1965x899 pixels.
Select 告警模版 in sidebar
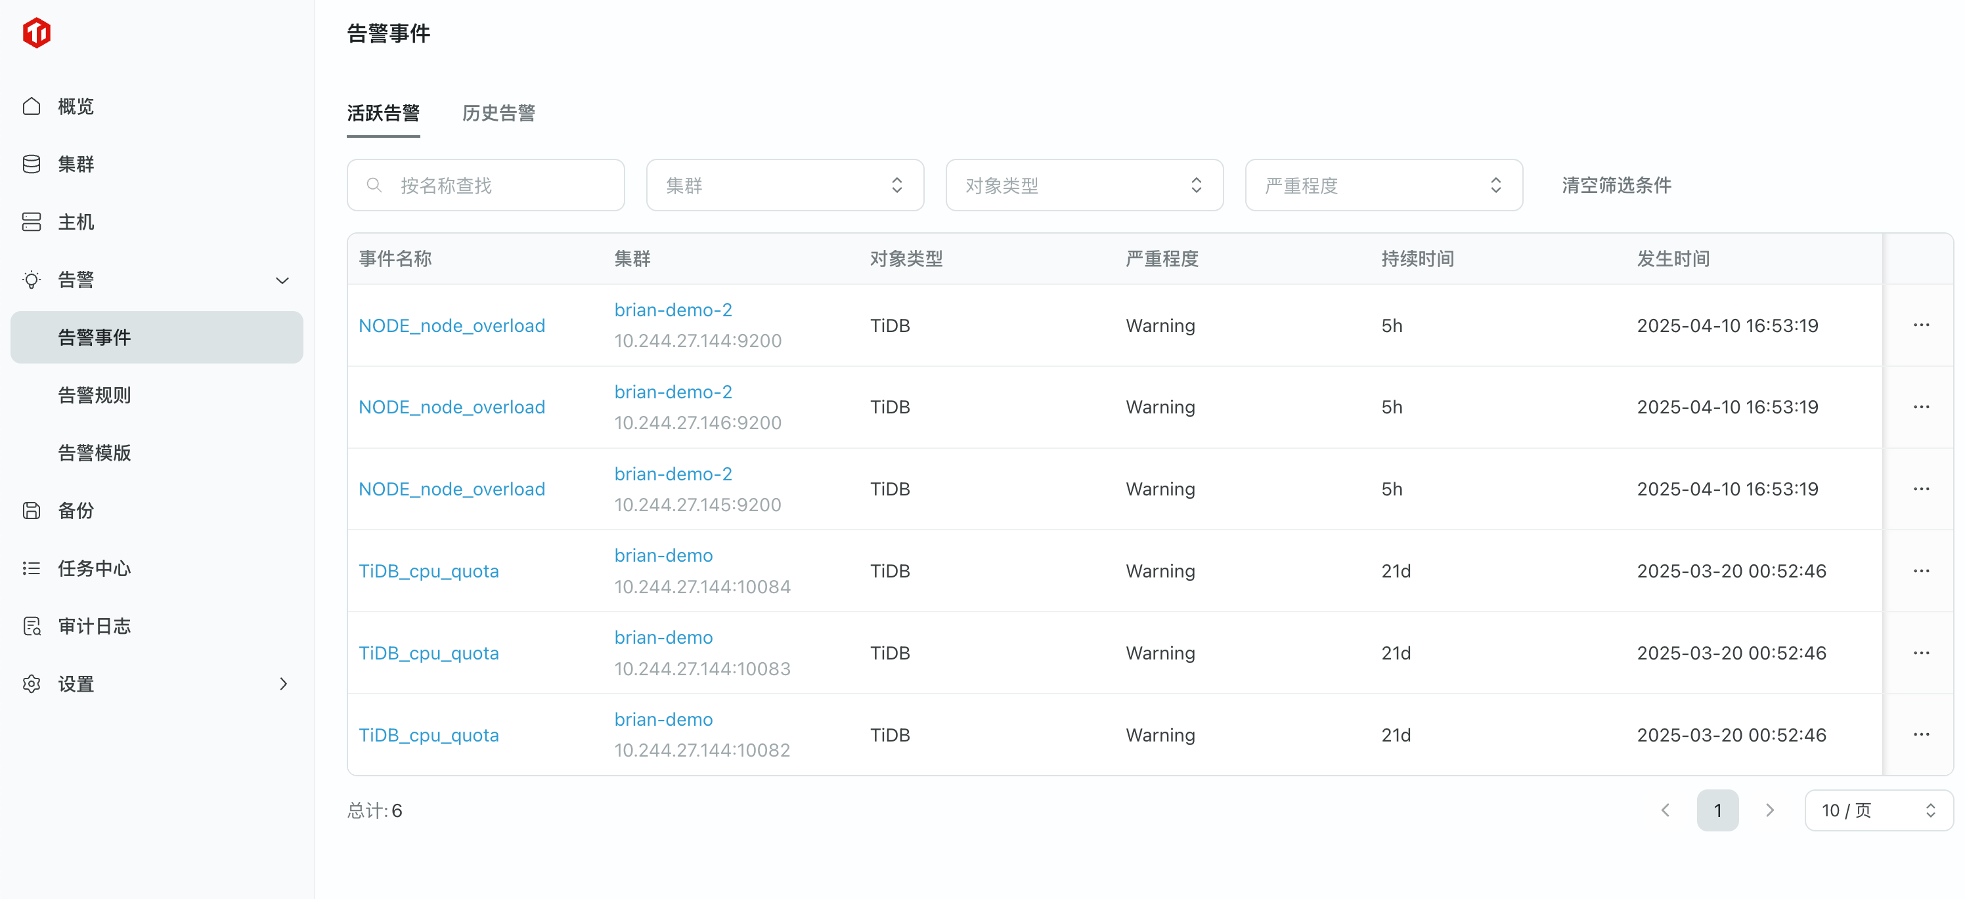95,453
